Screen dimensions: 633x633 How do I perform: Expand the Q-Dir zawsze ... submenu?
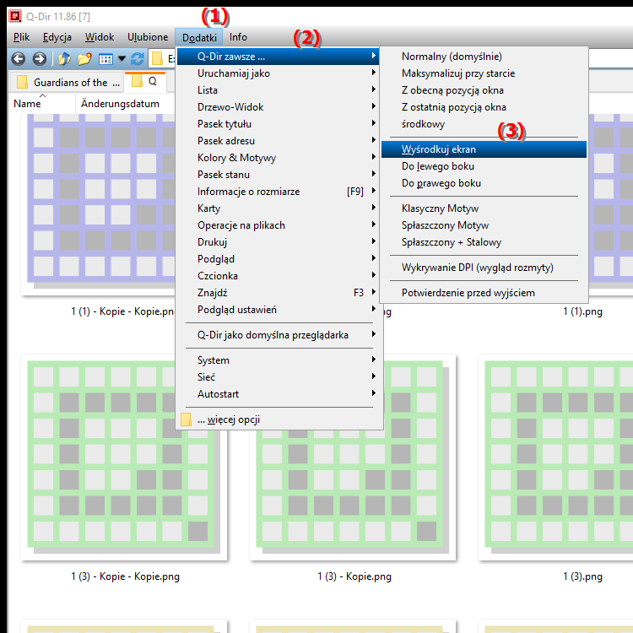pos(278,57)
